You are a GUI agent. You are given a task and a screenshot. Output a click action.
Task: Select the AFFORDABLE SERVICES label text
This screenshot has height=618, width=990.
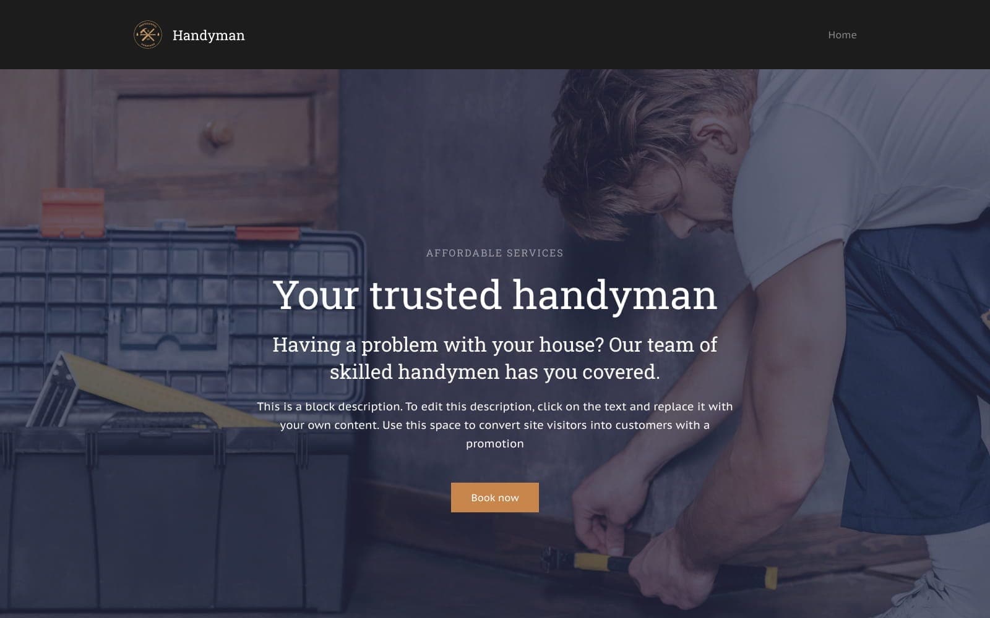point(495,253)
